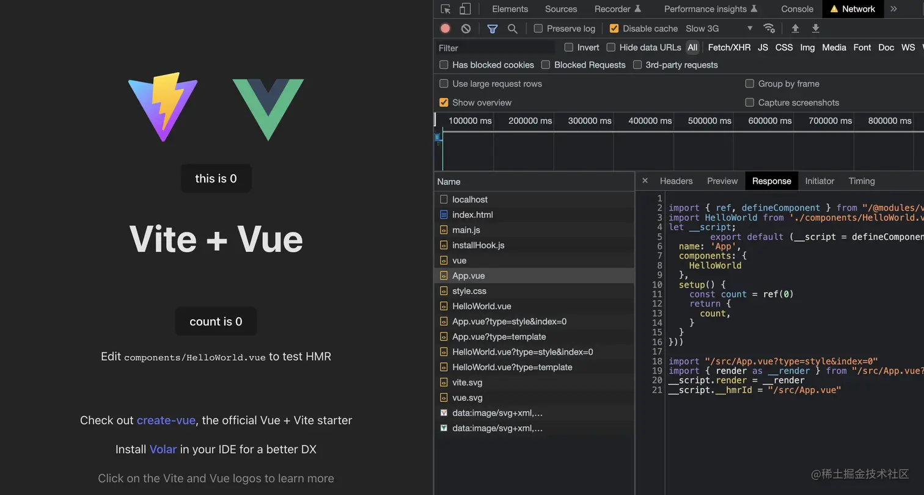The width and height of the screenshot is (924, 495).
Task: Click the Vite logo on the page
Action: click(x=163, y=106)
